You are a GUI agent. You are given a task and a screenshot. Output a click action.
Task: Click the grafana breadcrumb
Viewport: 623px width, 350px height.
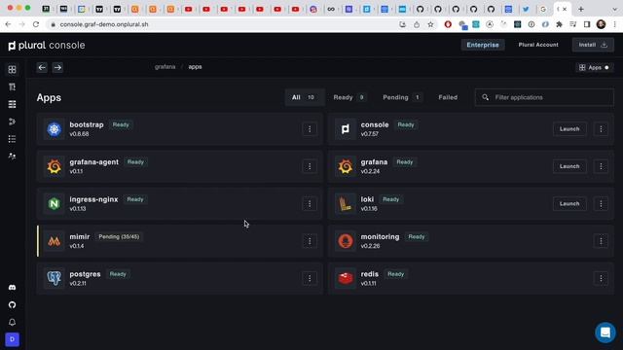[165, 67]
